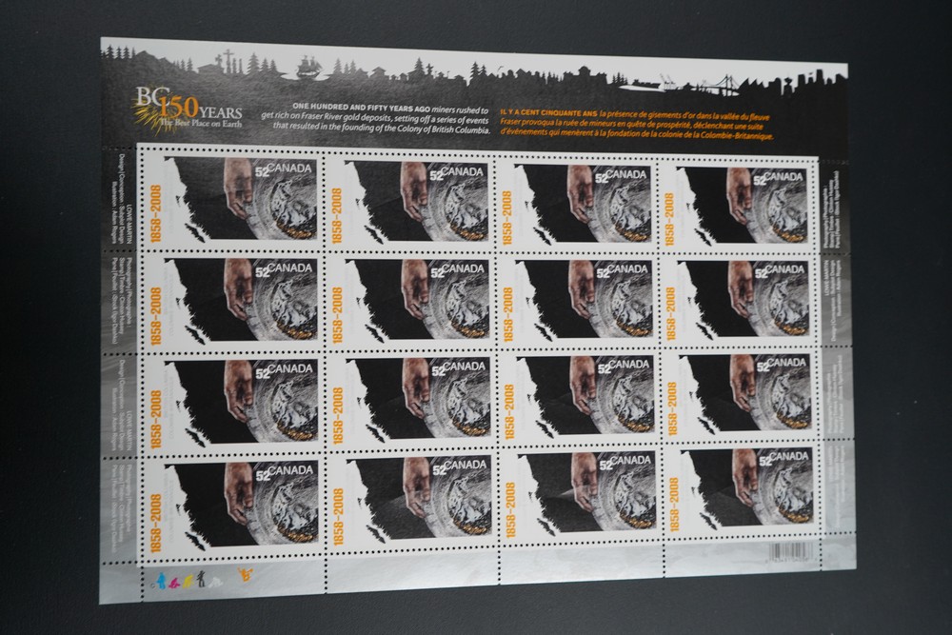
Task: Select the third stamp in the top row
Action: (581, 202)
